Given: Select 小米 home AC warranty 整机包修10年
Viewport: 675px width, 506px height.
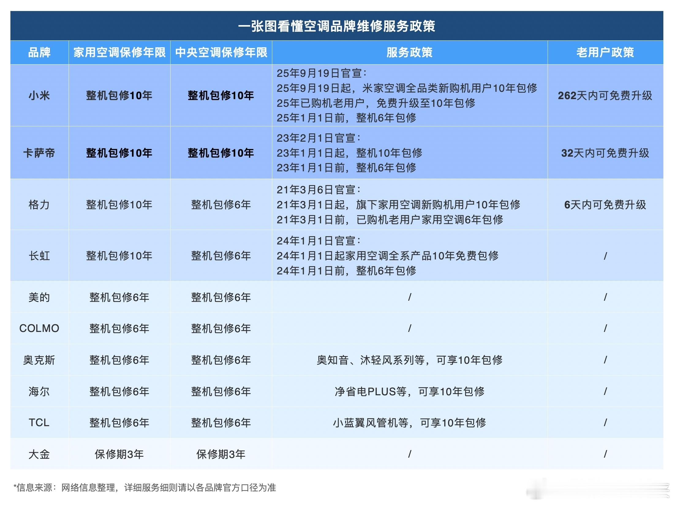Looking at the screenshot, I should point(119,95).
